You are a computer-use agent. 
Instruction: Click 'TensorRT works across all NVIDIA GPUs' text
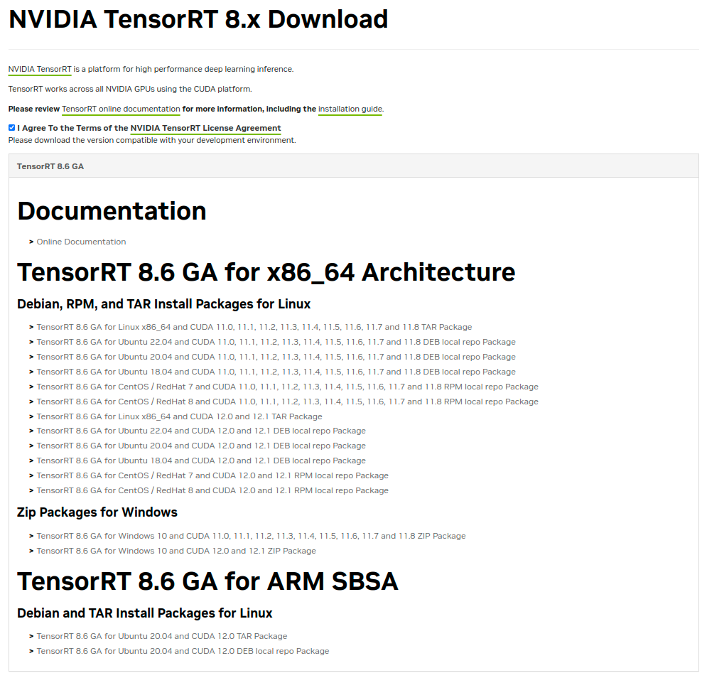130,89
